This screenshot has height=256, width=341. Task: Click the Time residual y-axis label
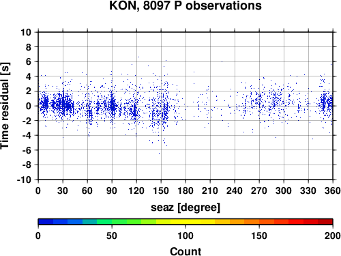tap(5, 106)
